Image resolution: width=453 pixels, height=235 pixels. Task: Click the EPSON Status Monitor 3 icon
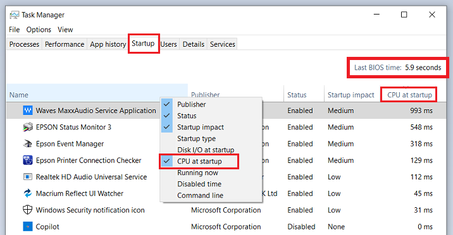[x=28, y=127]
